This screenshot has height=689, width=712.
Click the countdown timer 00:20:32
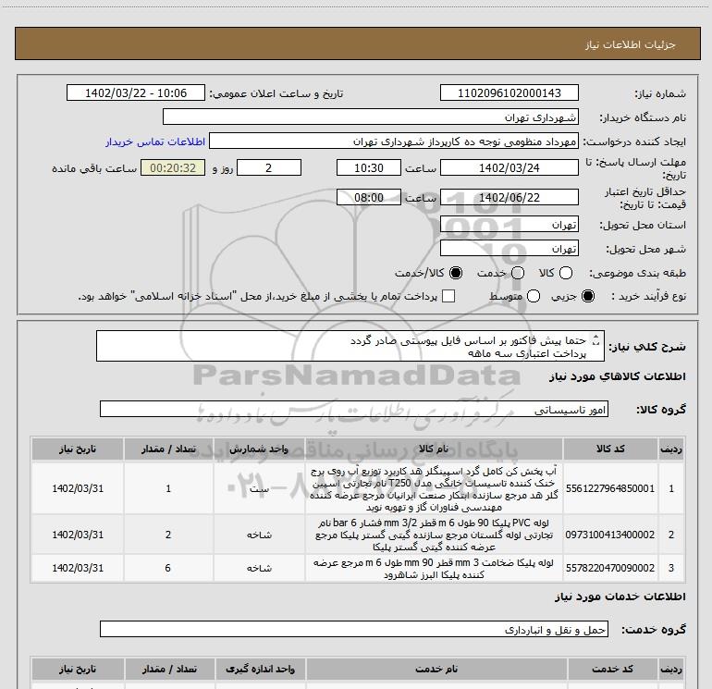[x=173, y=167]
